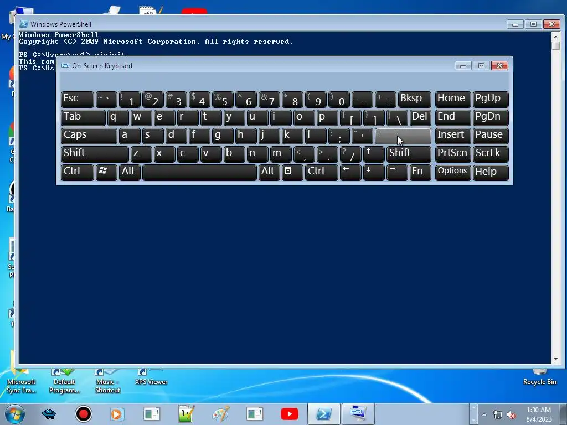
Task: Click the letter a key
Action: [x=130, y=136]
